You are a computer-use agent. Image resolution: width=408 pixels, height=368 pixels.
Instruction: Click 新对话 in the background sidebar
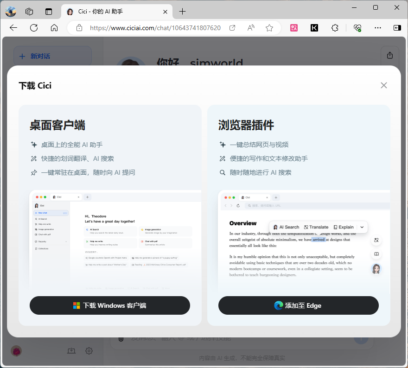(x=52, y=56)
